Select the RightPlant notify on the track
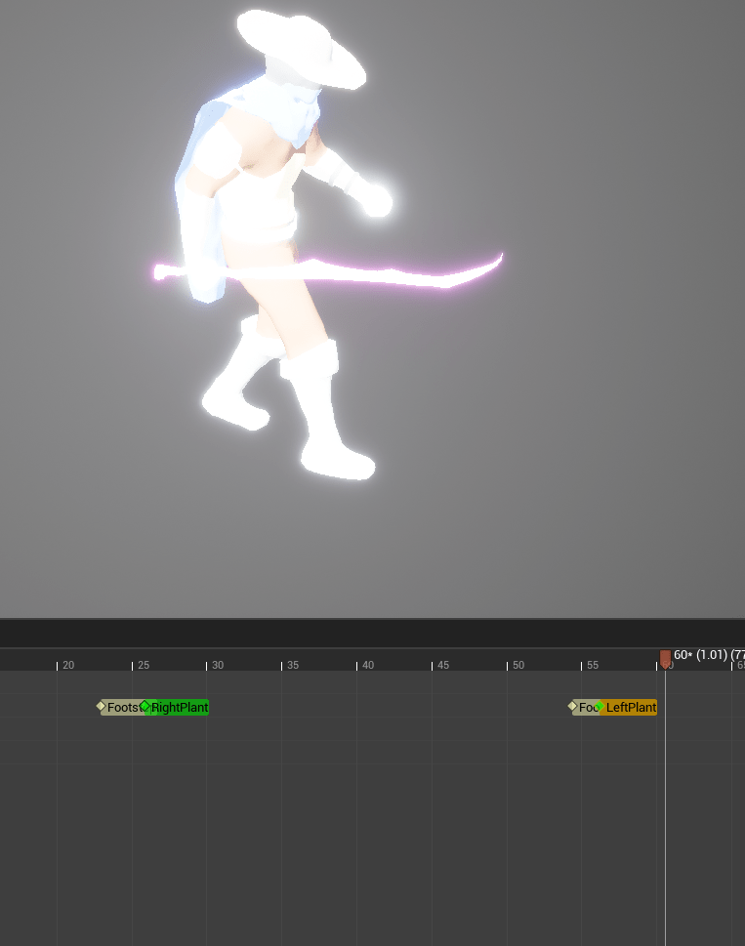Viewport: 745px width, 946px height. [x=181, y=708]
